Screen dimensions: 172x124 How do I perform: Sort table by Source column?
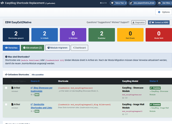[x=35, y=81]
